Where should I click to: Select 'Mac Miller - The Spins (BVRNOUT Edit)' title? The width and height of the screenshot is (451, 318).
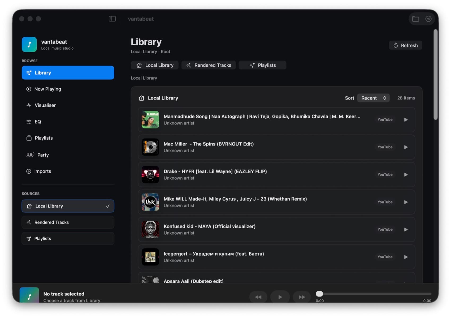[x=209, y=144]
